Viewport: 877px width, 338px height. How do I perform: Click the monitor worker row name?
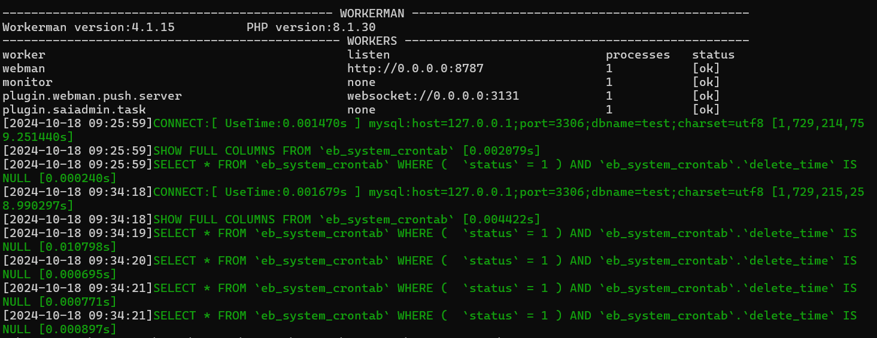pos(28,82)
